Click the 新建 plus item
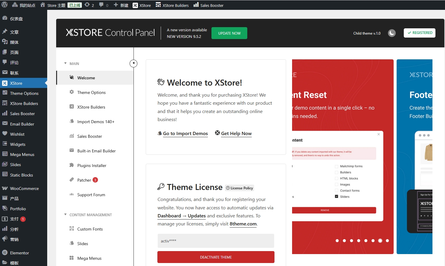The image size is (445, 266). click(x=121, y=5)
